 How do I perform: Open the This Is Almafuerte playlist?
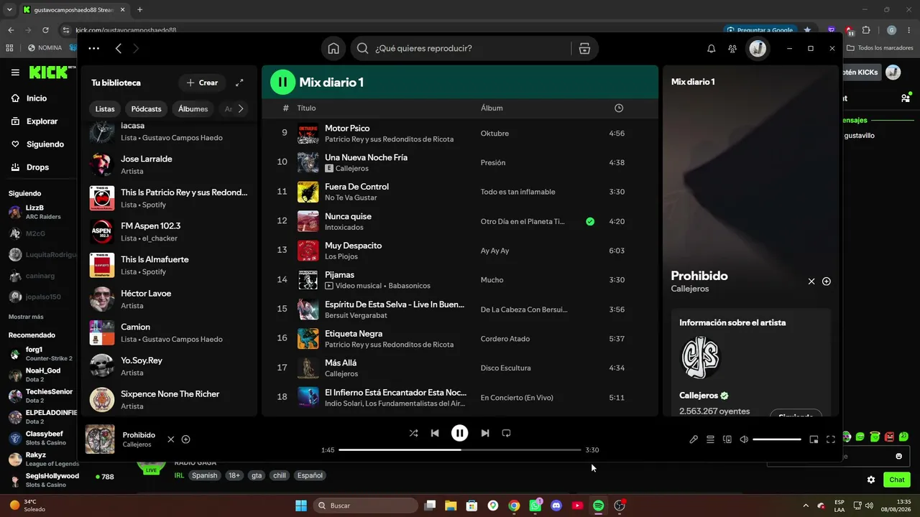coord(169,265)
